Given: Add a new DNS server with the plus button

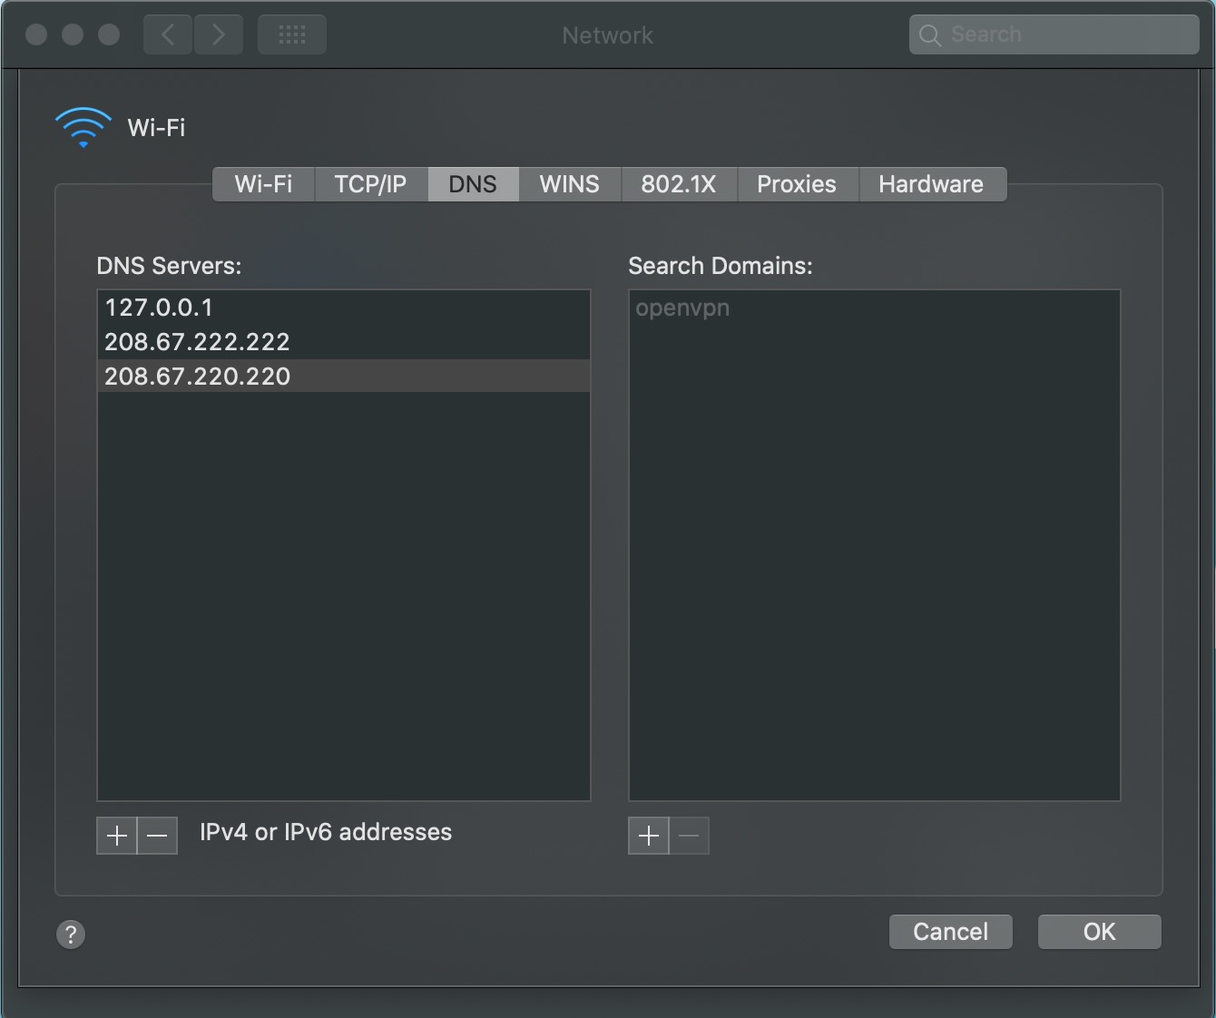Looking at the screenshot, I should click(x=116, y=835).
